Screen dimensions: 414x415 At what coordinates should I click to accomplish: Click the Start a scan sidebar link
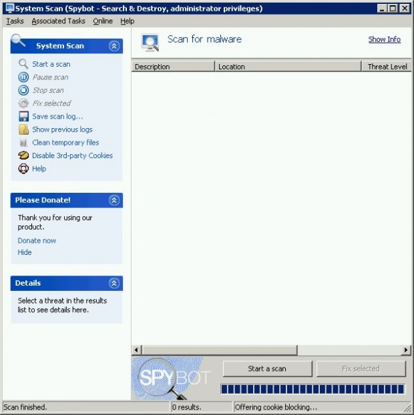click(x=51, y=64)
